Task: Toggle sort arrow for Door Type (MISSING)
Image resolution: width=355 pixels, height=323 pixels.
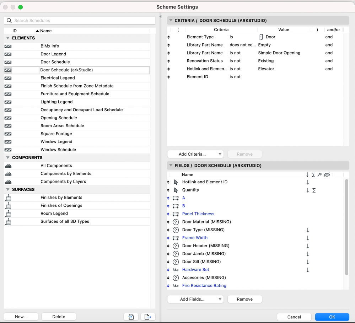Action: coord(308,230)
